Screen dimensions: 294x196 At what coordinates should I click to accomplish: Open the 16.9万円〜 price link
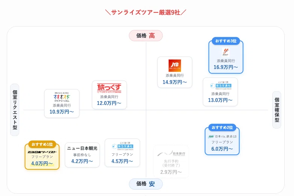(226, 67)
